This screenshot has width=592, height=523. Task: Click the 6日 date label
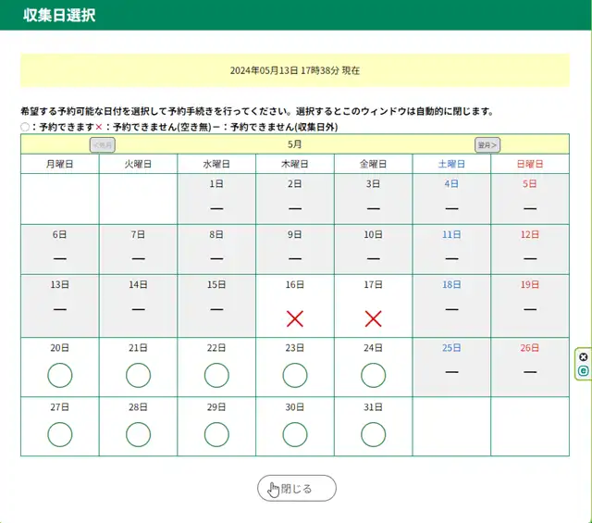[x=59, y=234]
